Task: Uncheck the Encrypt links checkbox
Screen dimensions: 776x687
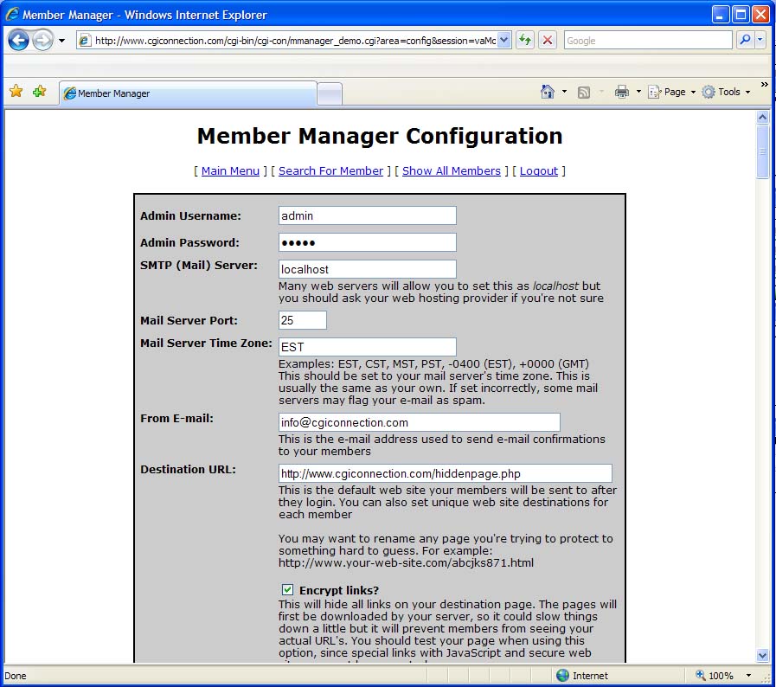Action: coord(287,589)
